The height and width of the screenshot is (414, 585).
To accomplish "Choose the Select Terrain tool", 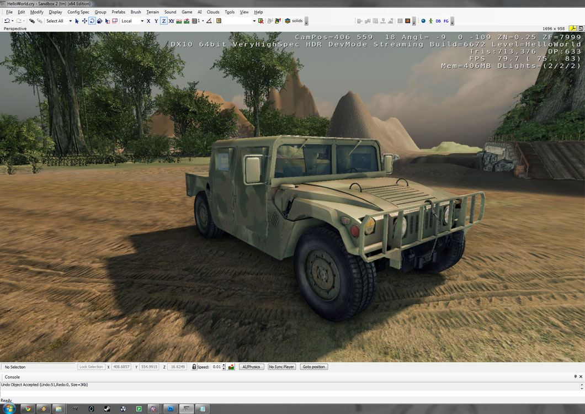I will 108,21.
